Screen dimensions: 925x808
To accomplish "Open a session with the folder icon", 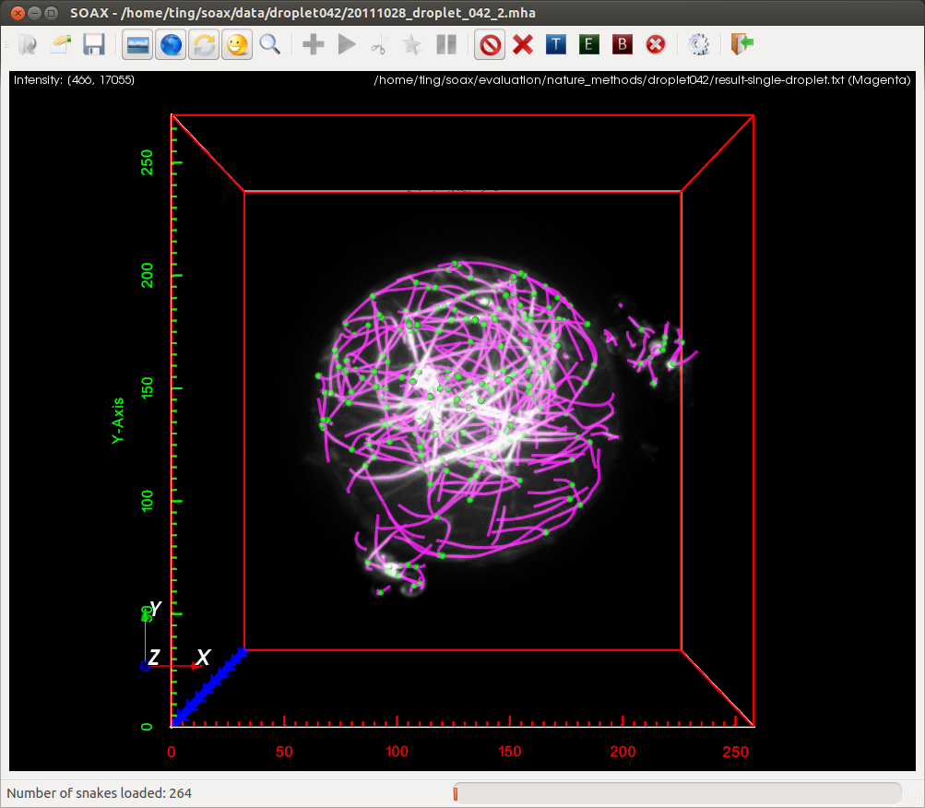I will (x=61, y=43).
